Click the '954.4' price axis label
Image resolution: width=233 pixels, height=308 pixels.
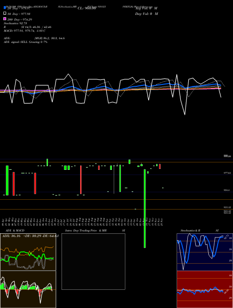pos(226,190)
